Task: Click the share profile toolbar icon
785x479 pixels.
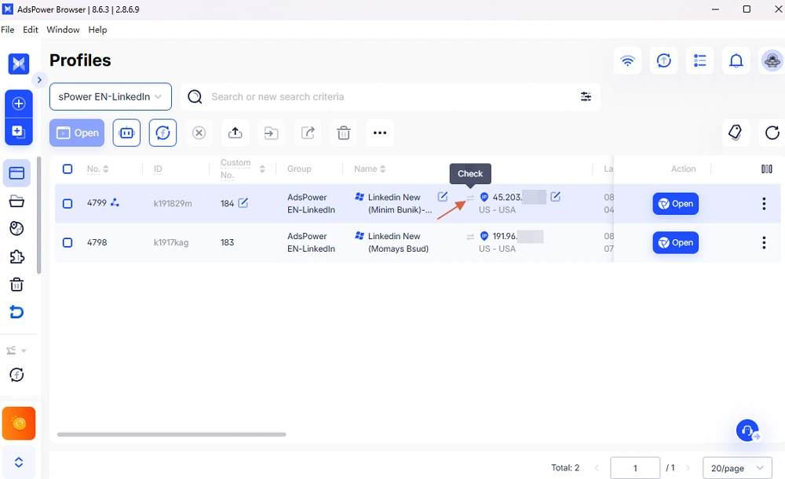Action: (x=308, y=133)
